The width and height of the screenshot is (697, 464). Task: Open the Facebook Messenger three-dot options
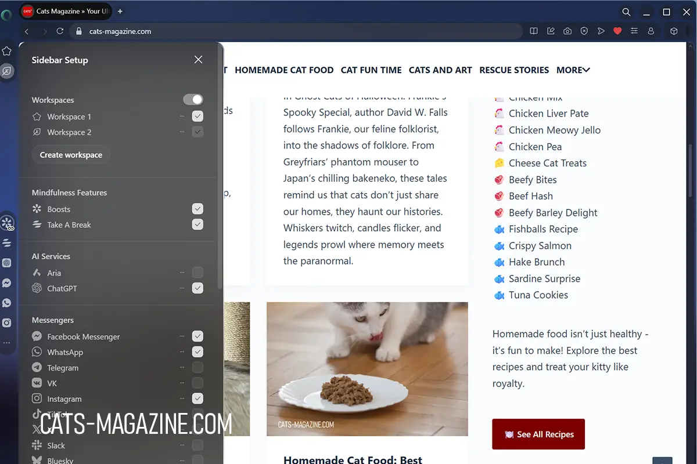point(182,336)
